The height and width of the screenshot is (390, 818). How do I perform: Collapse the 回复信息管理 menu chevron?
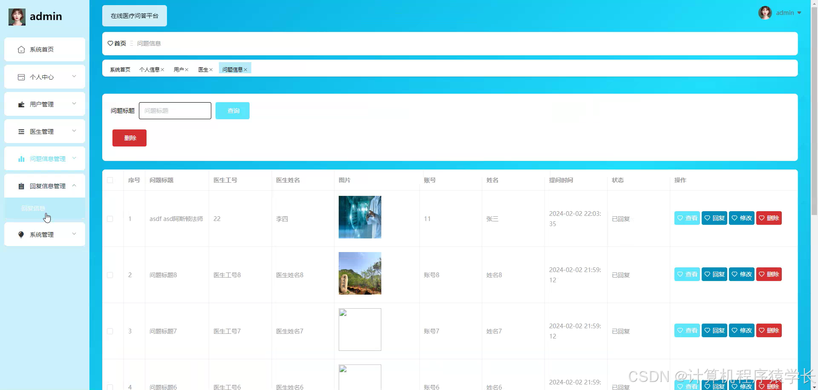74,186
